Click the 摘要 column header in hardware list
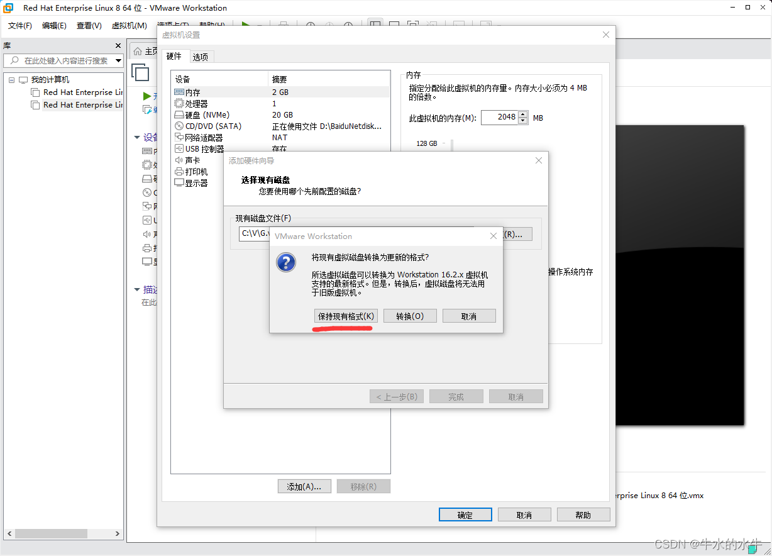The height and width of the screenshot is (556, 772). 329,79
